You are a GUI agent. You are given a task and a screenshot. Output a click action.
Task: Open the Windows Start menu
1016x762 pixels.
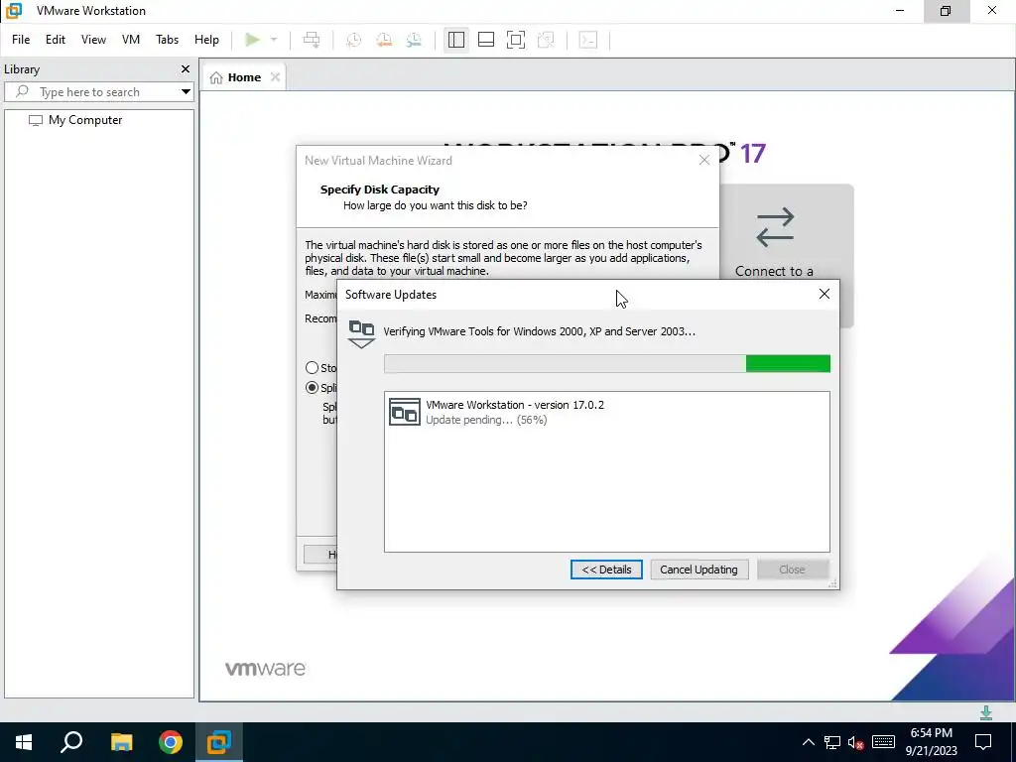(x=24, y=742)
